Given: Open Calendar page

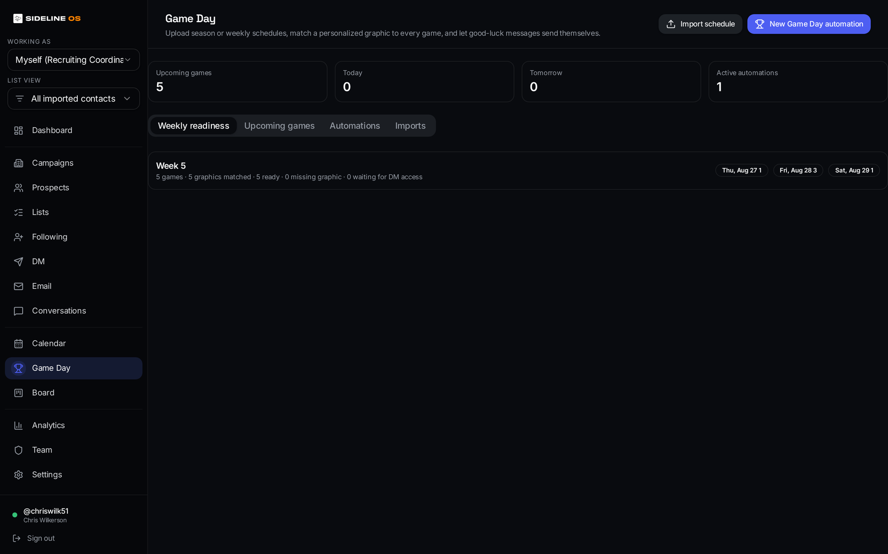Looking at the screenshot, I should tap(74, 344).
